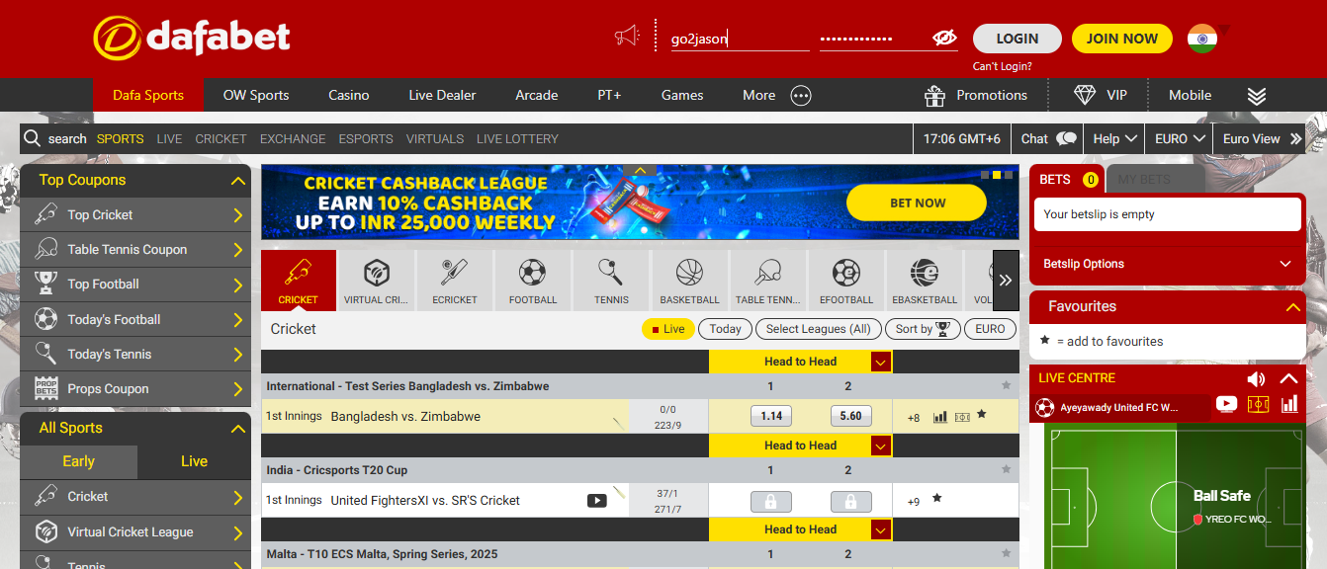Star the Bangladesh vs Zimbabwe match as favourite
The image size is (1327, 569).
[x=980, y=416]
